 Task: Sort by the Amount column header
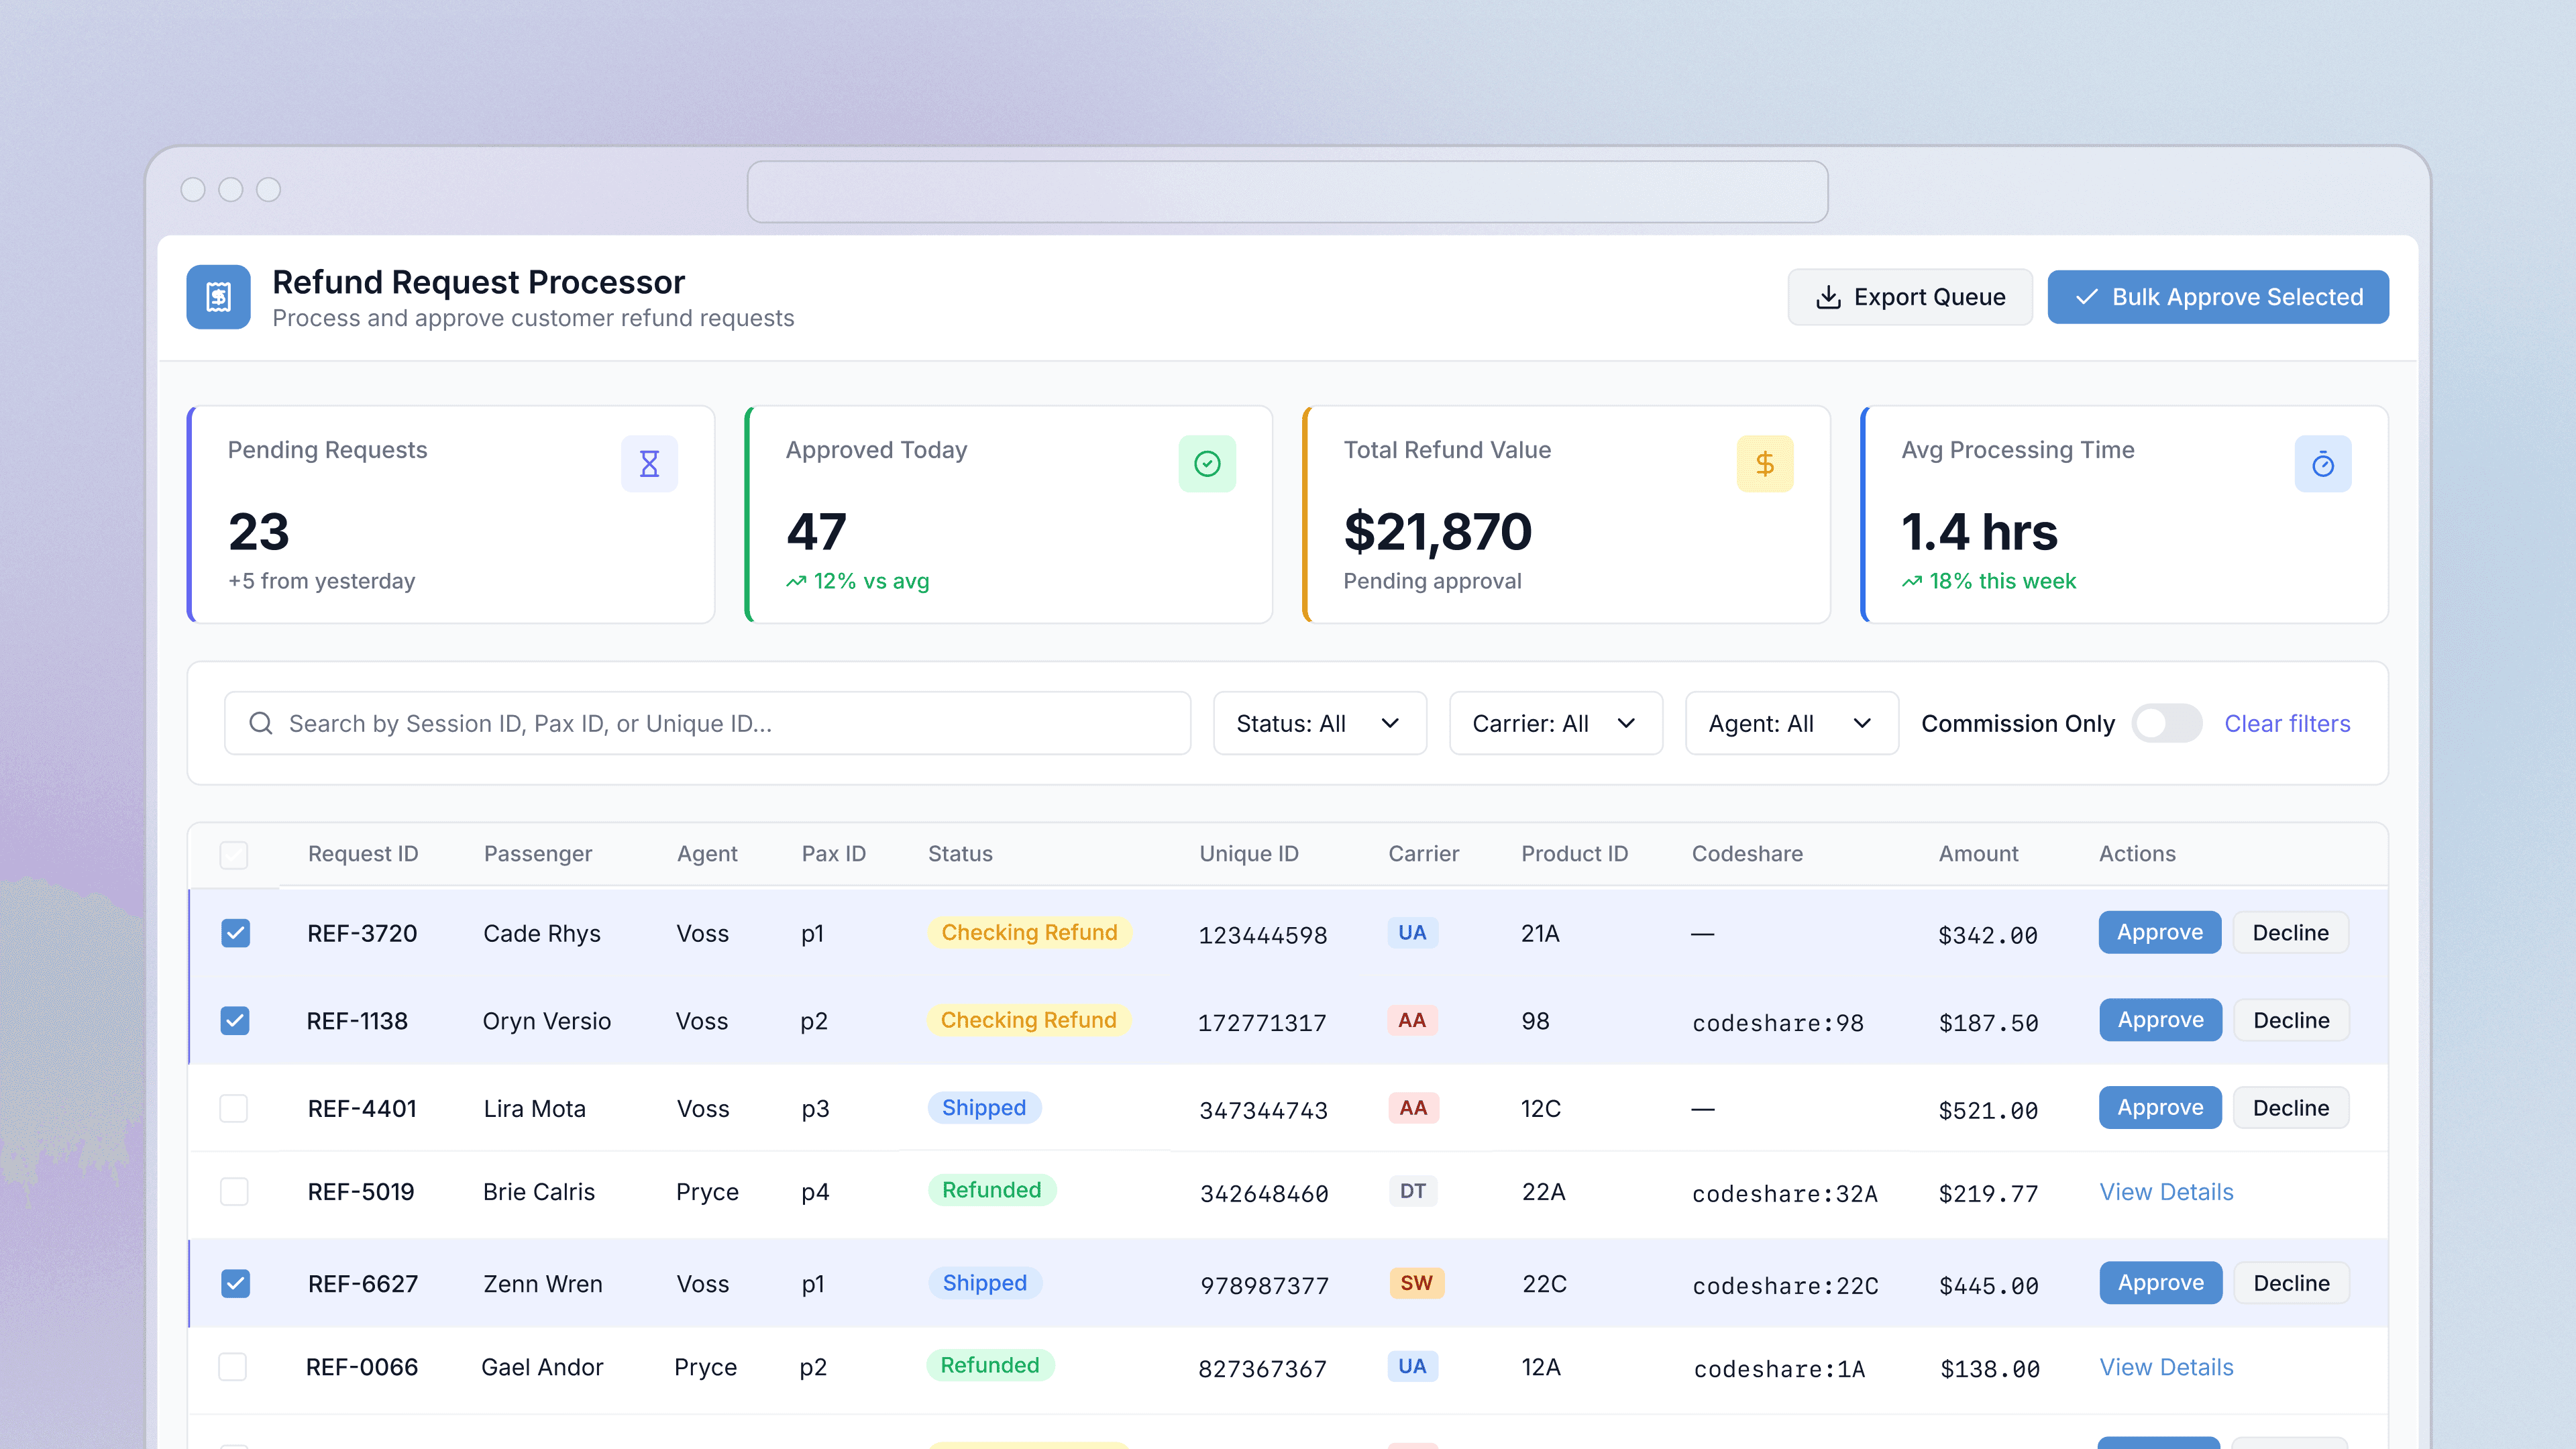pyautogui.click(x=1978, y=854)
